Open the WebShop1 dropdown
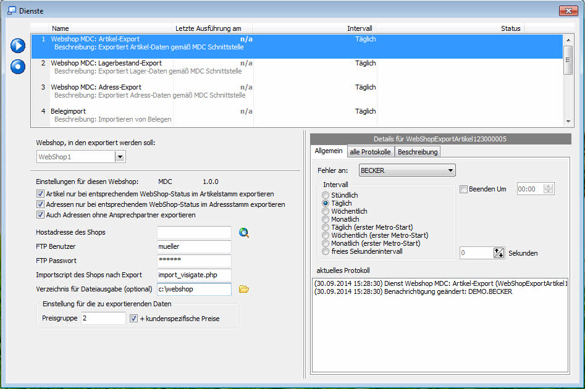This screenshot has height=389, width=585. coord(120,157)
